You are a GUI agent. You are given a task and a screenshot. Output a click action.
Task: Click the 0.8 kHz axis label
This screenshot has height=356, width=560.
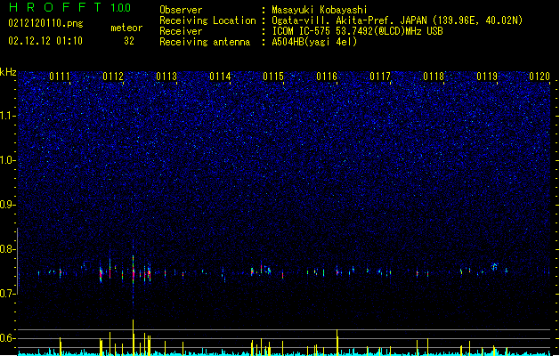click(7, 249)
